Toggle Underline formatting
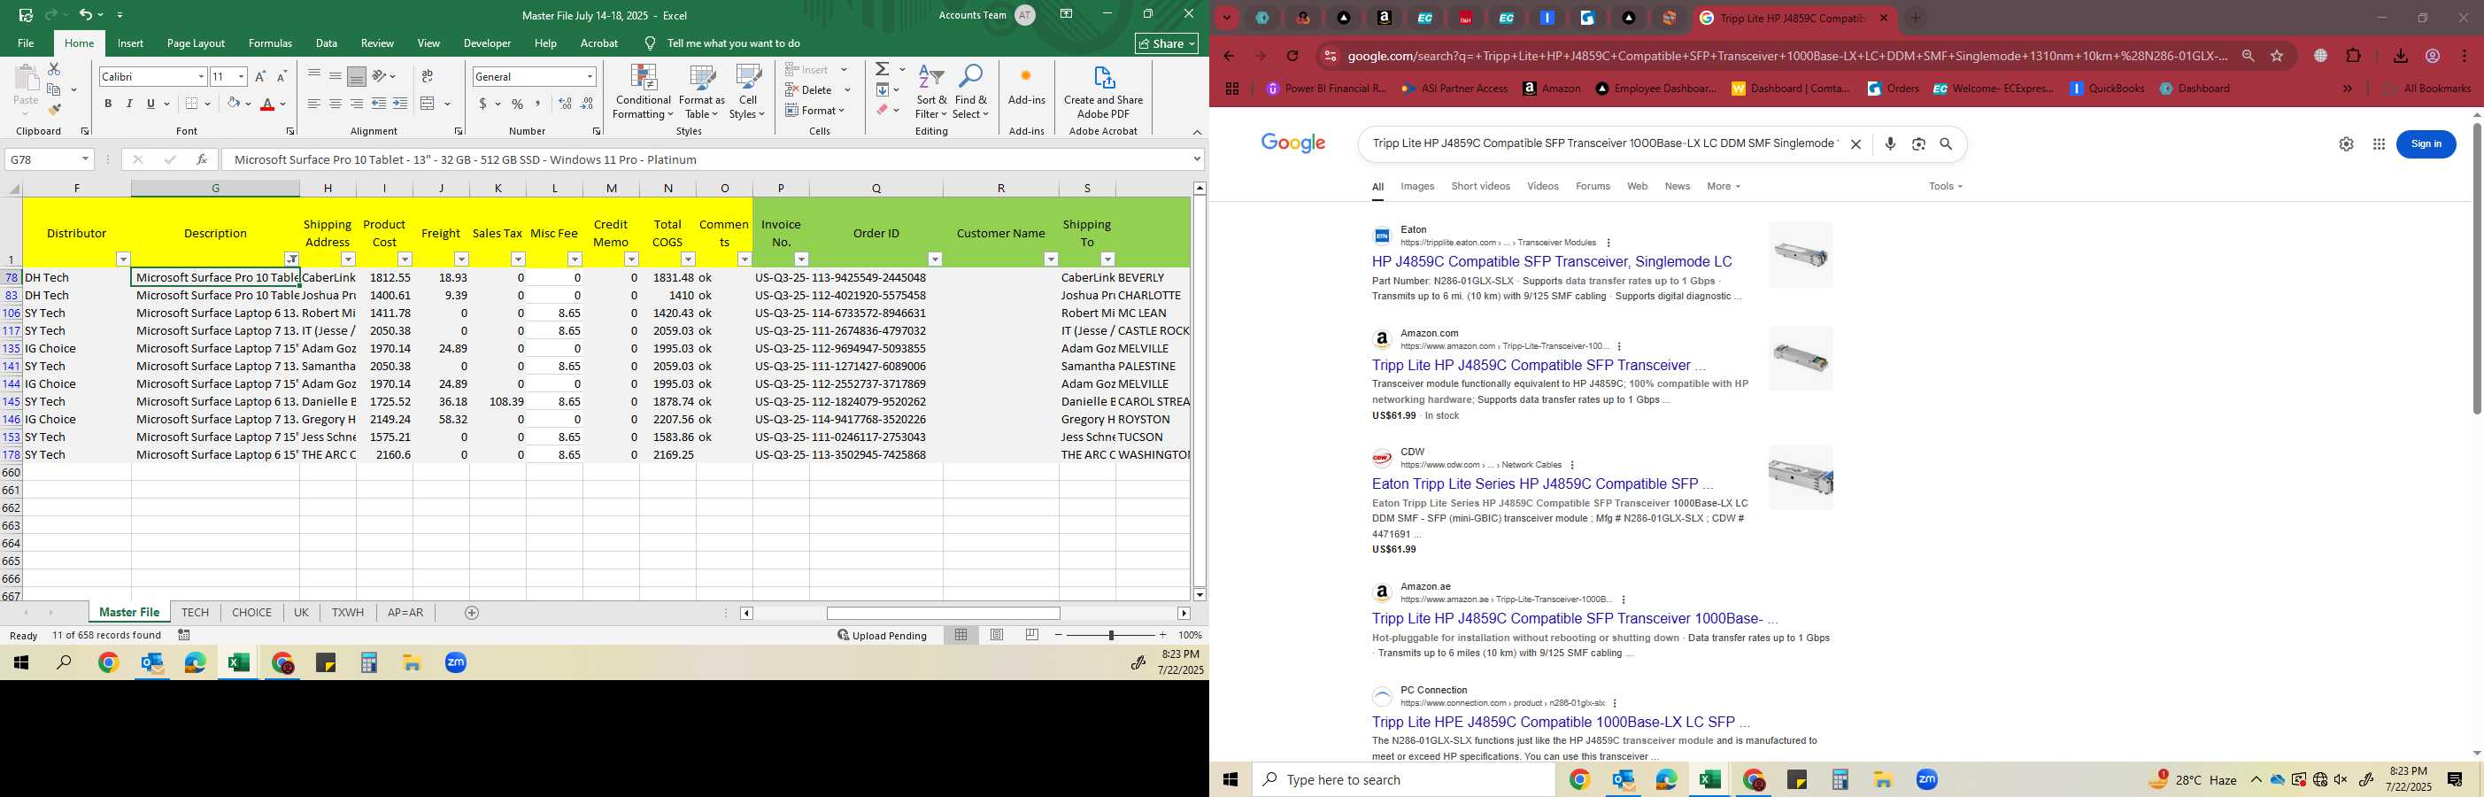This screenshot has width=2484, height=797. [x=150, y=104]
